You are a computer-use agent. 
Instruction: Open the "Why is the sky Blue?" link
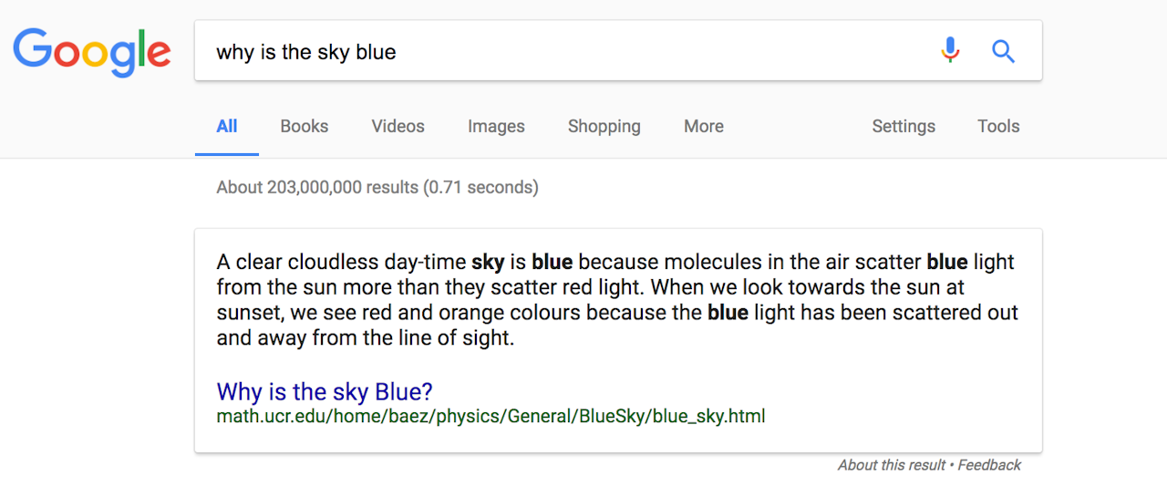tap(325, 392)
